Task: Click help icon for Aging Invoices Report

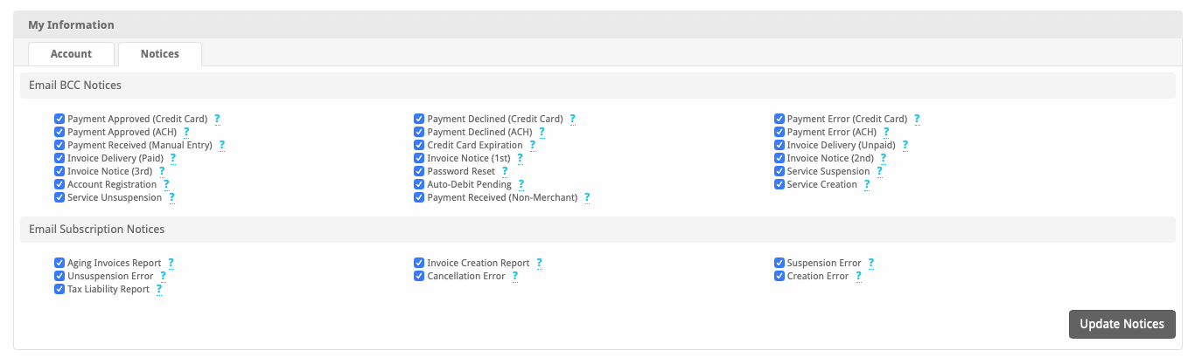Action: click(171, 263)
